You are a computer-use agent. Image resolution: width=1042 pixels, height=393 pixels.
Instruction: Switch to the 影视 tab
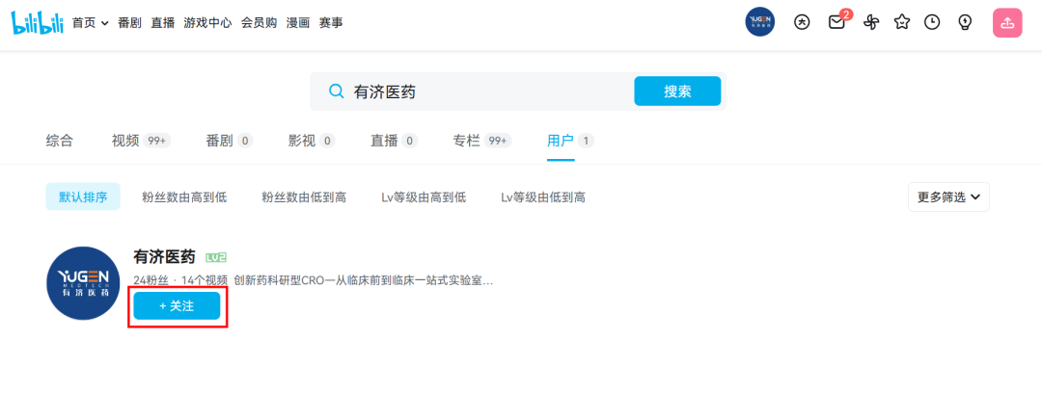312,141
